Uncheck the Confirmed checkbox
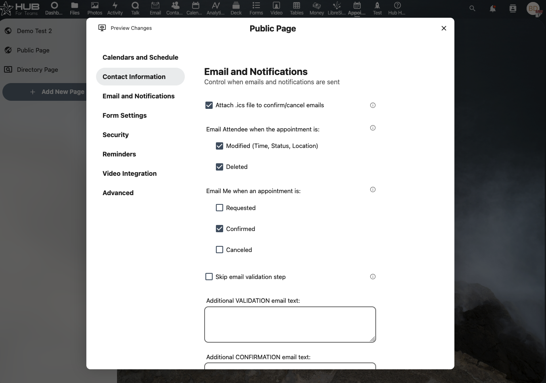This screenshot has width=546, height=383. tap(220, 229)
